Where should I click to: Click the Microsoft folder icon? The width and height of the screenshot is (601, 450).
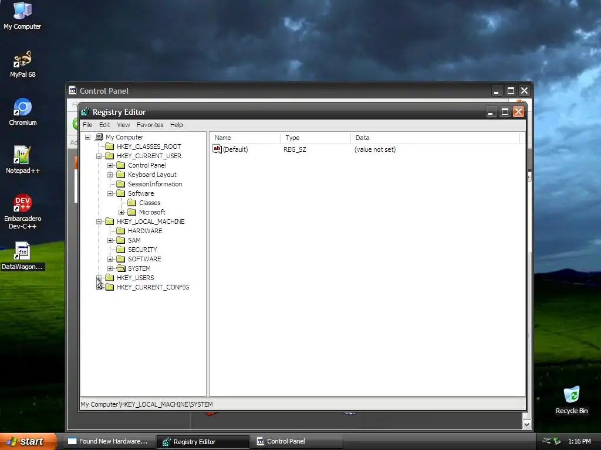coord(132,212)
